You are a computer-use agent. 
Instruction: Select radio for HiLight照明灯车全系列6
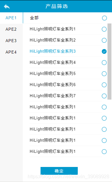point(104,85)
